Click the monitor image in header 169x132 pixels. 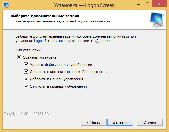(157, 20)
